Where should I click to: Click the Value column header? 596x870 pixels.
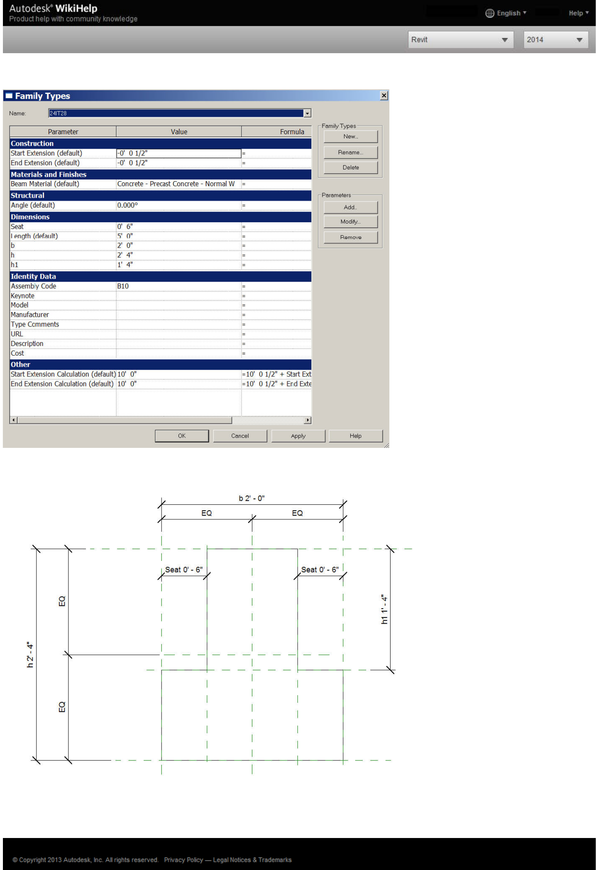click(x=179, y=132)
